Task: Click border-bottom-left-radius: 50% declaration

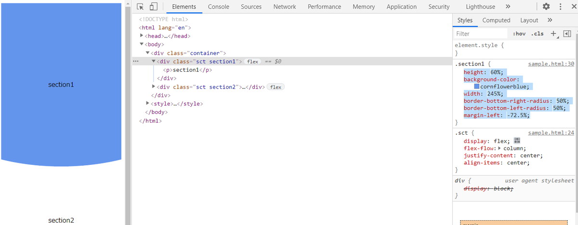Action: (515, 108)
